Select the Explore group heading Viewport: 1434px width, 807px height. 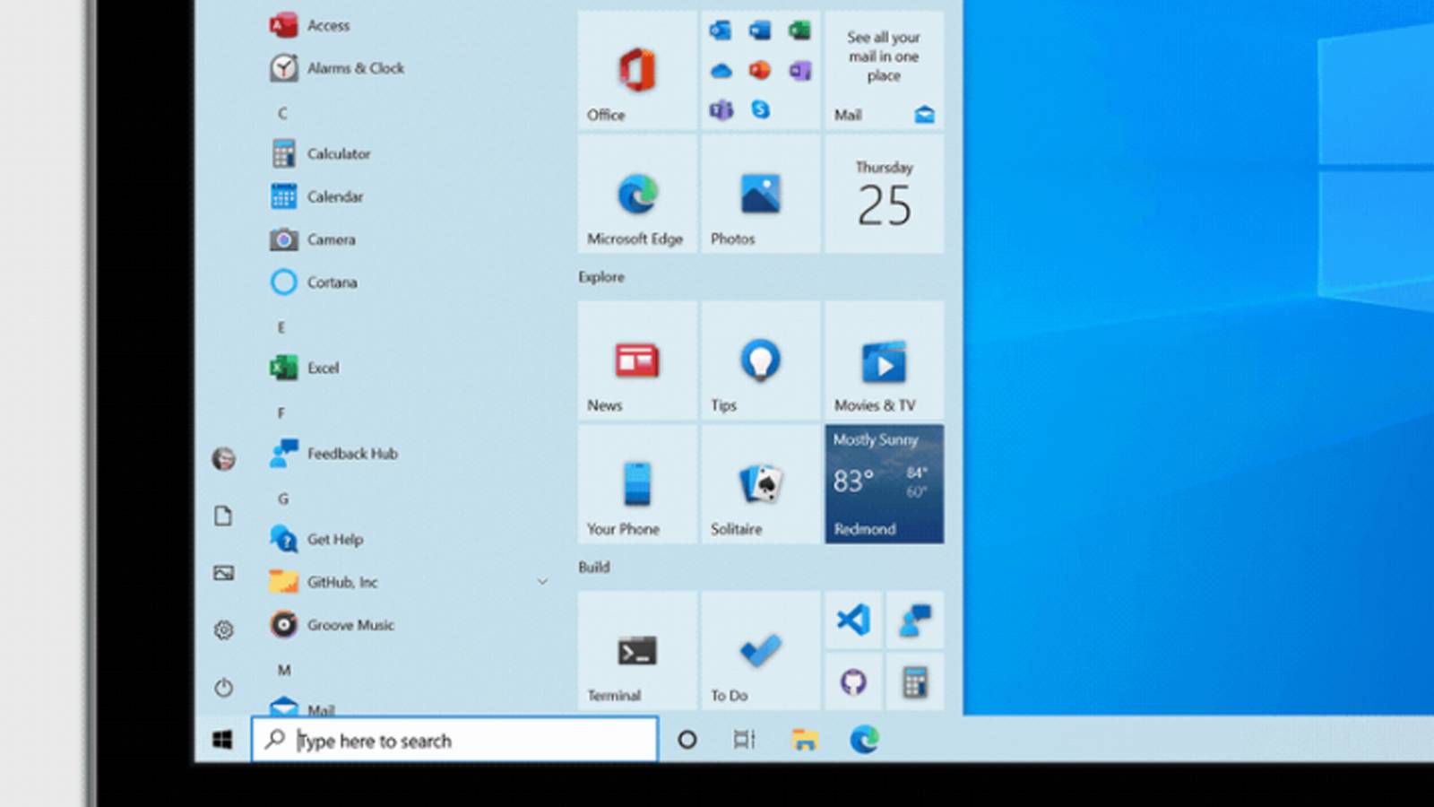[x=600, y=277]
